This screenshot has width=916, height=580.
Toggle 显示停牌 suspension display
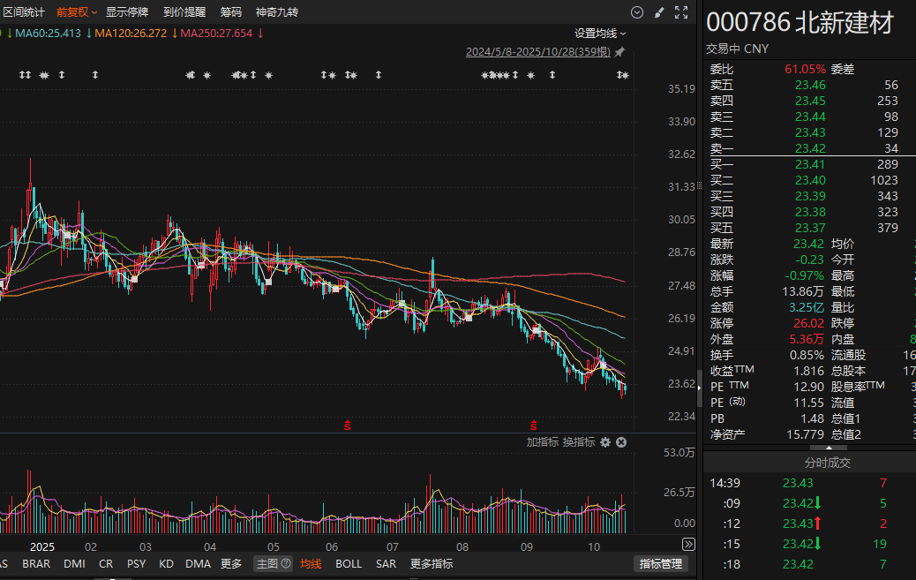coord(127,12)
